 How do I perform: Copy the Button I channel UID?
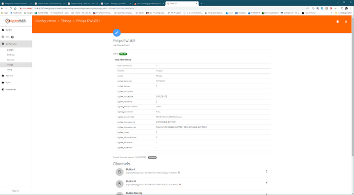pos(179,172)
